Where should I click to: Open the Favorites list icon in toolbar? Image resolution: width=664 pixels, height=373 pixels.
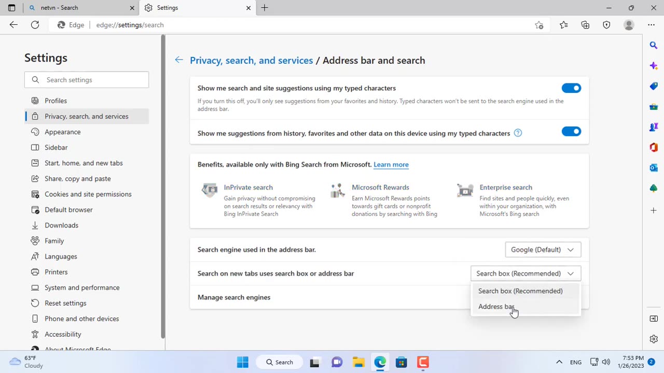click(x=564, y=25)
